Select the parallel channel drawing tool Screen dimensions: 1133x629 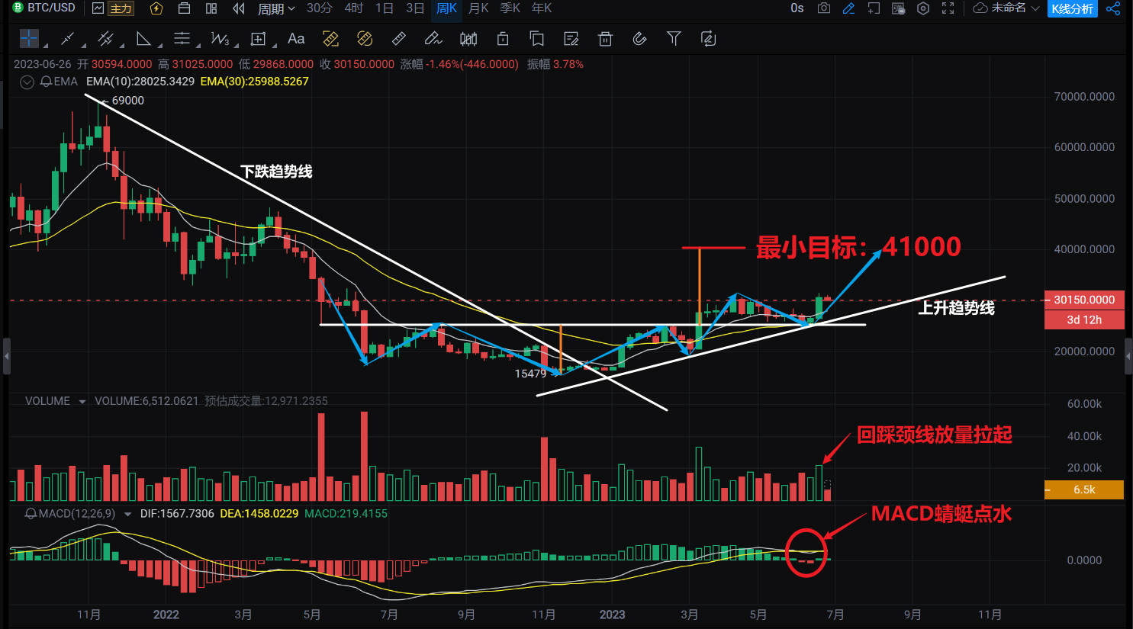105,38
